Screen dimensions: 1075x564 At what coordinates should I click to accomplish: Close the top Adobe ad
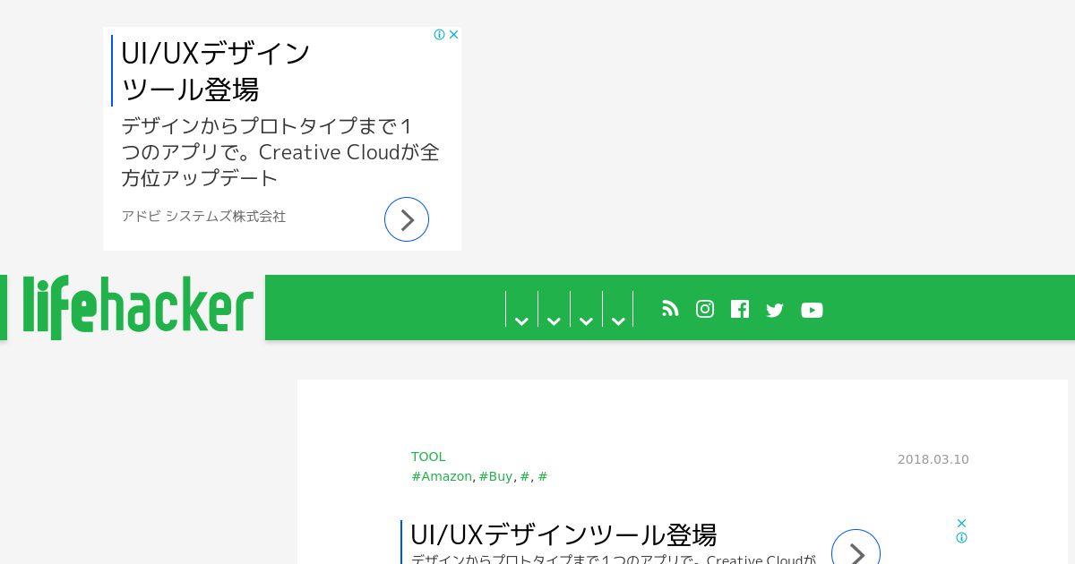pos(453,35)
